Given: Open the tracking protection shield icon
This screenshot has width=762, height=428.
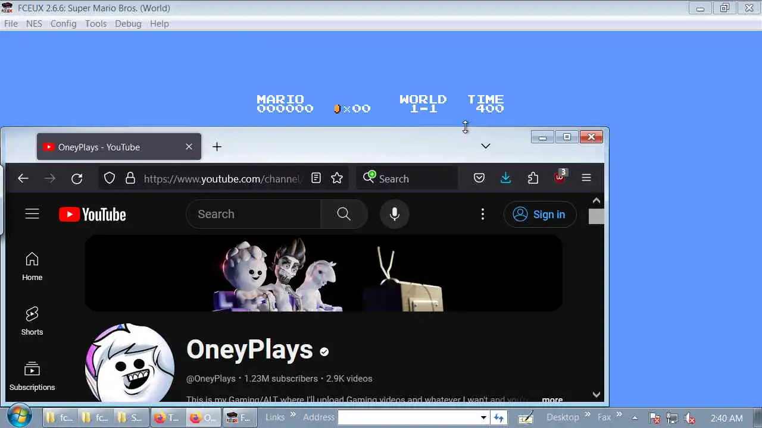Looking at the screenshot, I should point(110,178).
